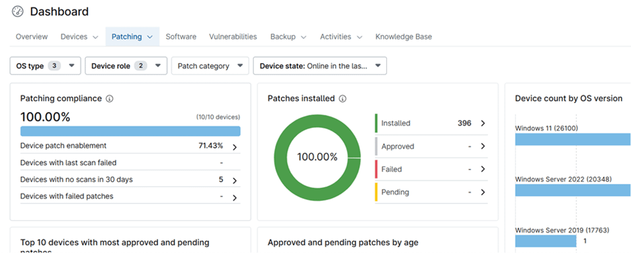Expand the Patching tab chevron
Image resolution: width=631 pixels, height=253 pixels.
150,37
